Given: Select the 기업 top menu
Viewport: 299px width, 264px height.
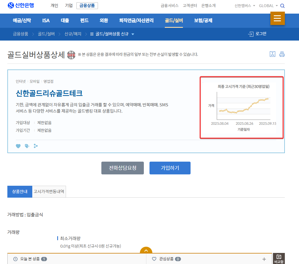Looking at the screenshot, I should tap(69, 6).
